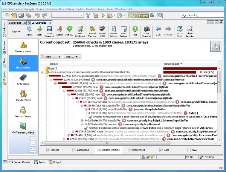This screenshot has height=172, width=226.
Task: Open the HTTP Server Monitor window
Action: pyautogui.click(x=17, y=162)
